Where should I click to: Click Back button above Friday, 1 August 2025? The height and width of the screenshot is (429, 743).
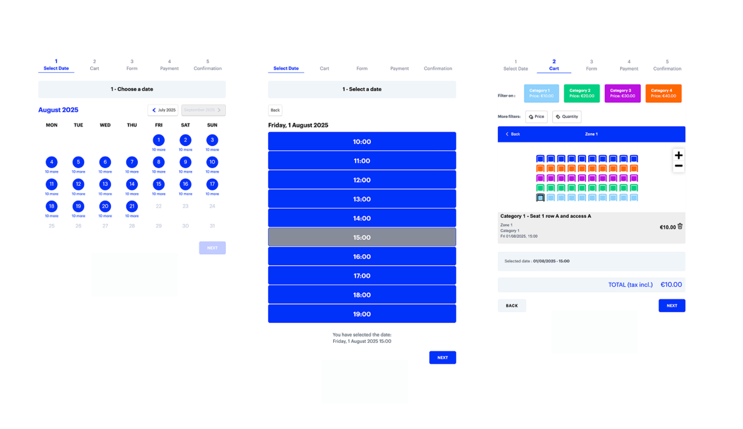pyautogui.click(x=275, y=110)
